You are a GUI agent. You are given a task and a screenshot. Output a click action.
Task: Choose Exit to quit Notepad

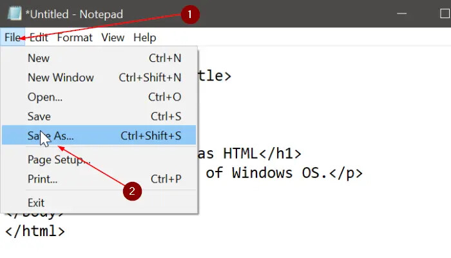click(99, 203)
